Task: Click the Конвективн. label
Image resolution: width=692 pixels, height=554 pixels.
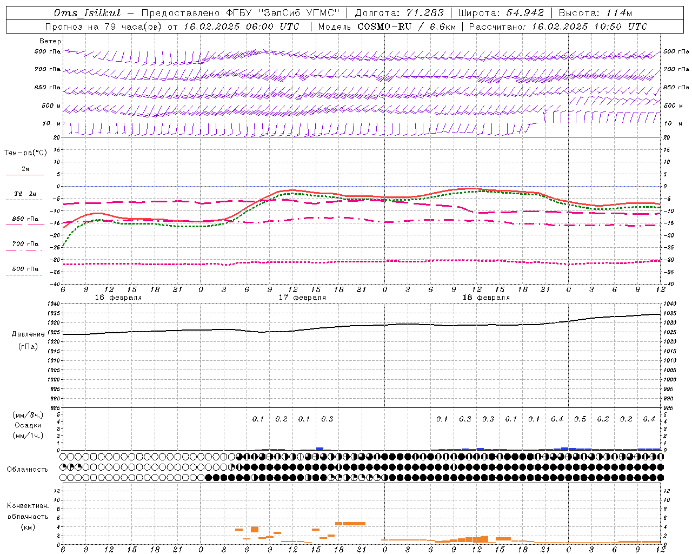Action: pos(28,506)
